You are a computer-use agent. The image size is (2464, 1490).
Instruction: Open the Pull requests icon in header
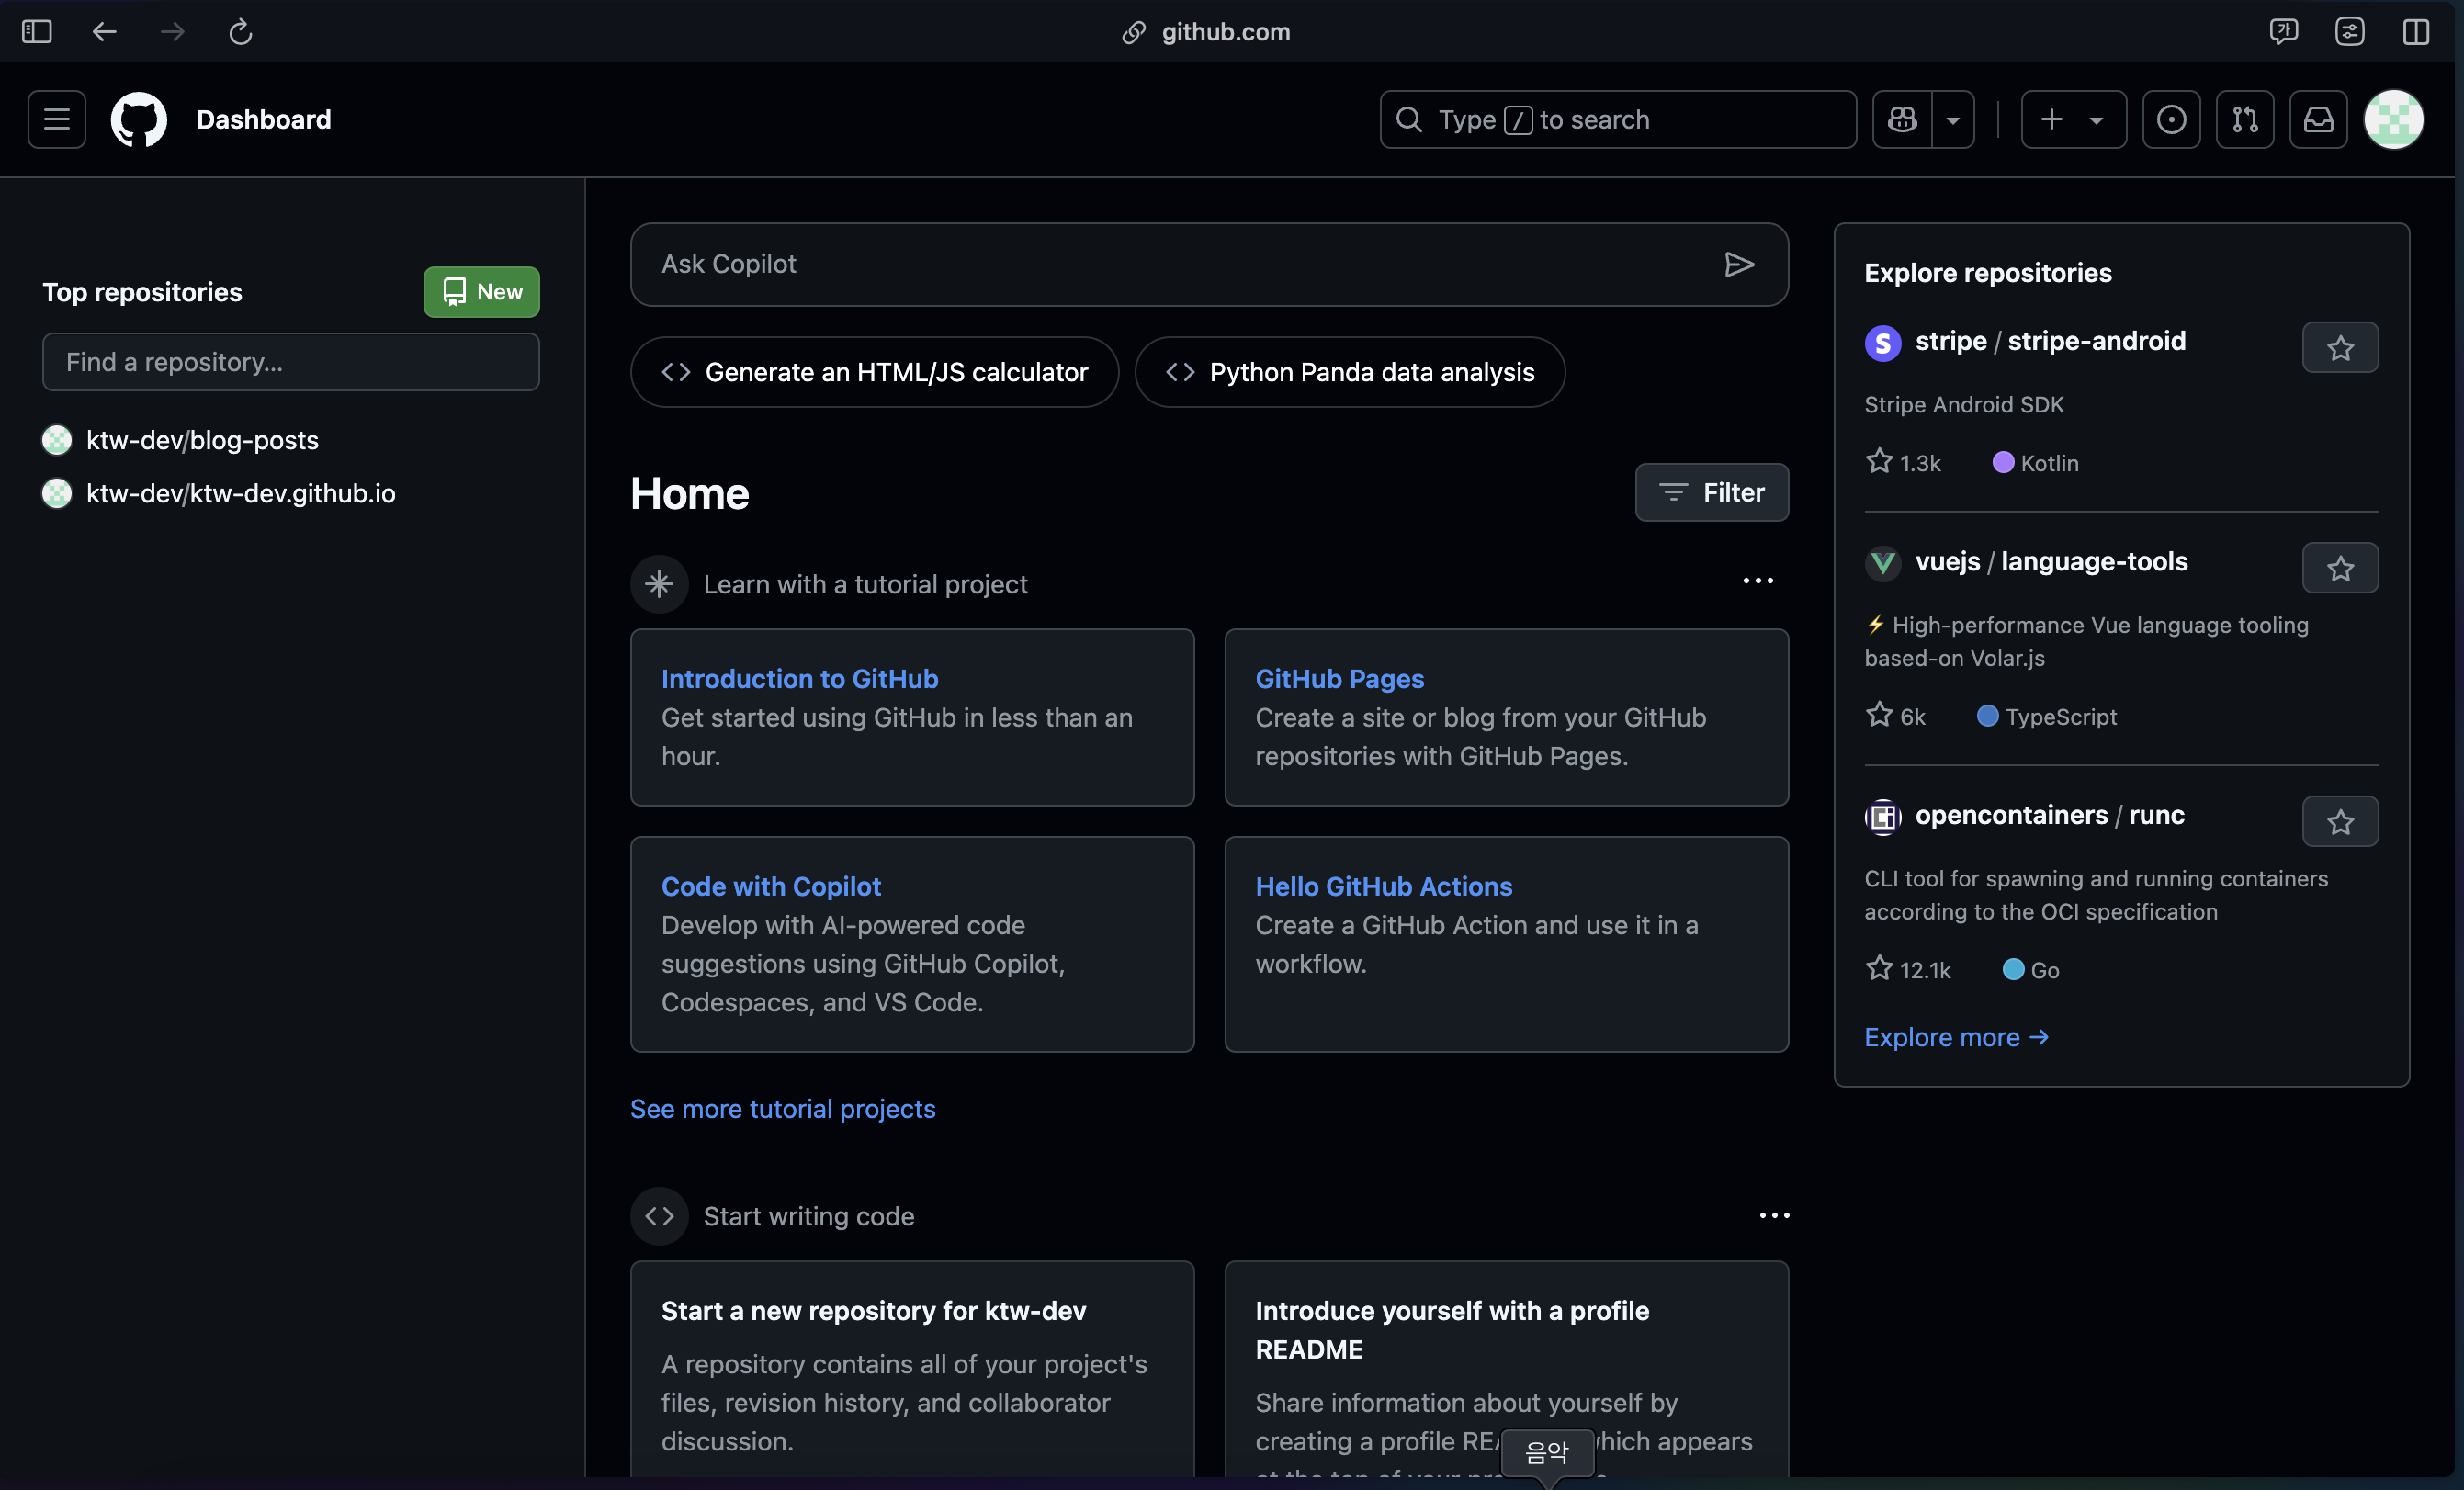[x=2245, y=120]
